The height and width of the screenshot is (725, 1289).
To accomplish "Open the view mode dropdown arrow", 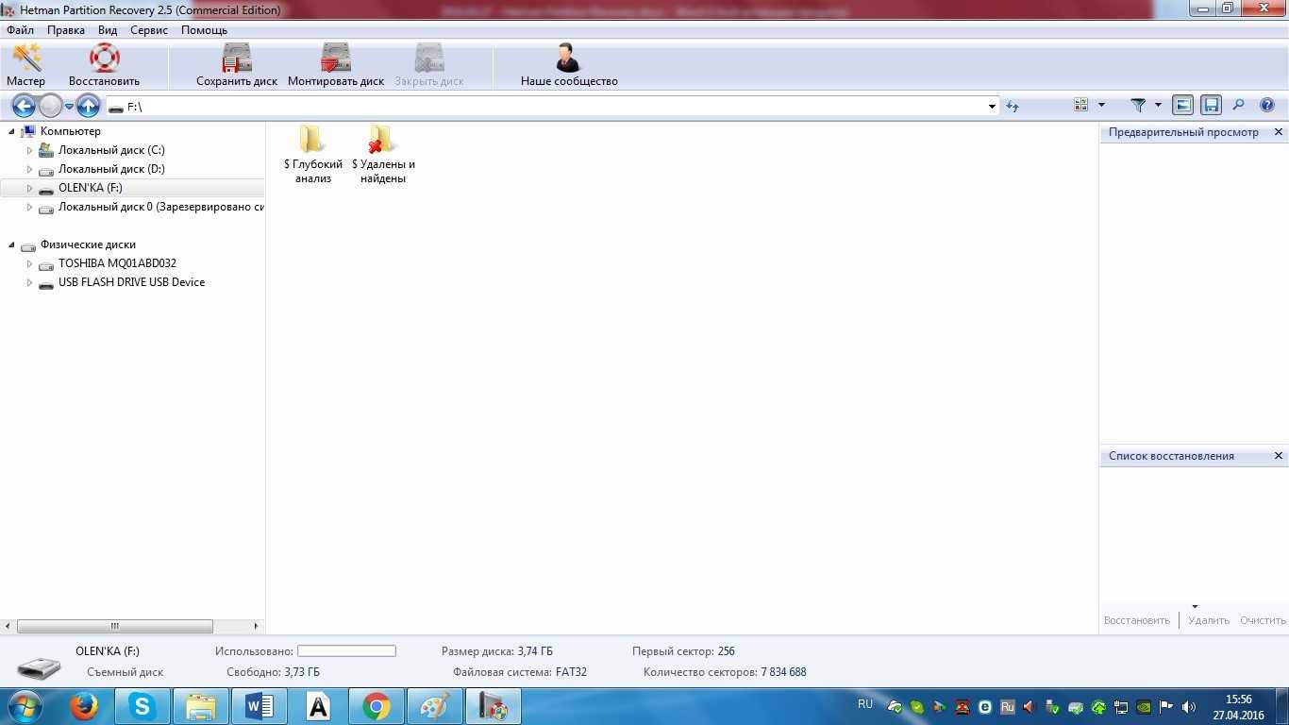I will point(1101,106).
